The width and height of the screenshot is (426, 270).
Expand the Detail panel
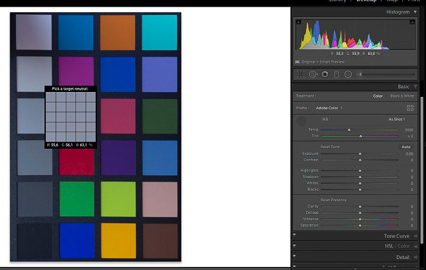pyautogui.click(x=402, y=257)
